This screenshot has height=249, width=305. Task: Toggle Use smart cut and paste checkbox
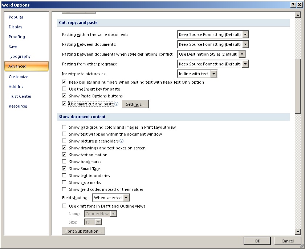(x=64, y=104)
